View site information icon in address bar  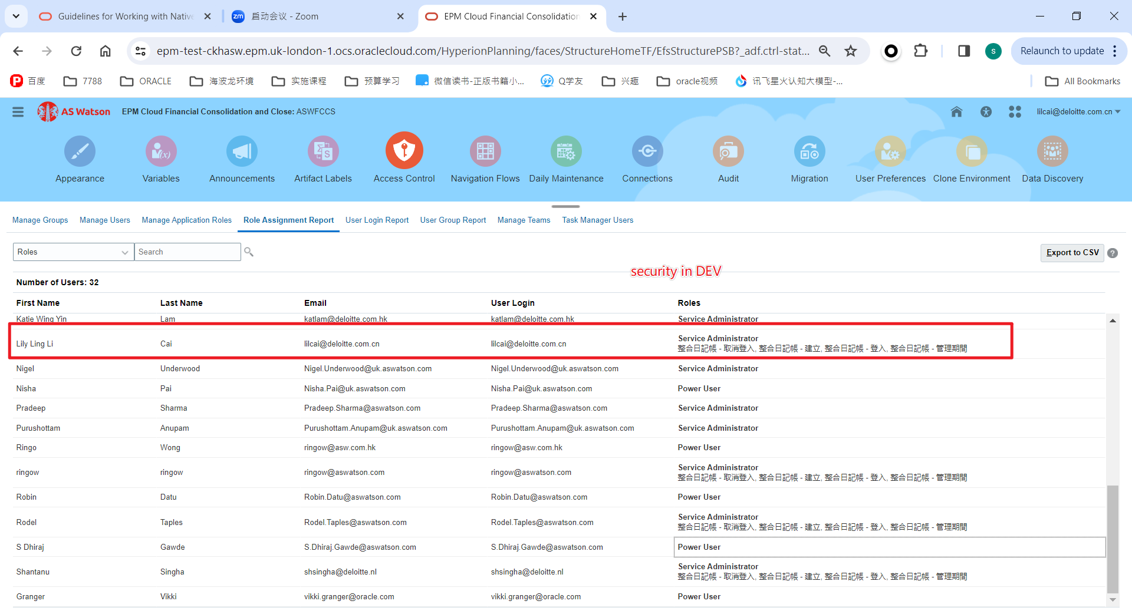point(140,51)
